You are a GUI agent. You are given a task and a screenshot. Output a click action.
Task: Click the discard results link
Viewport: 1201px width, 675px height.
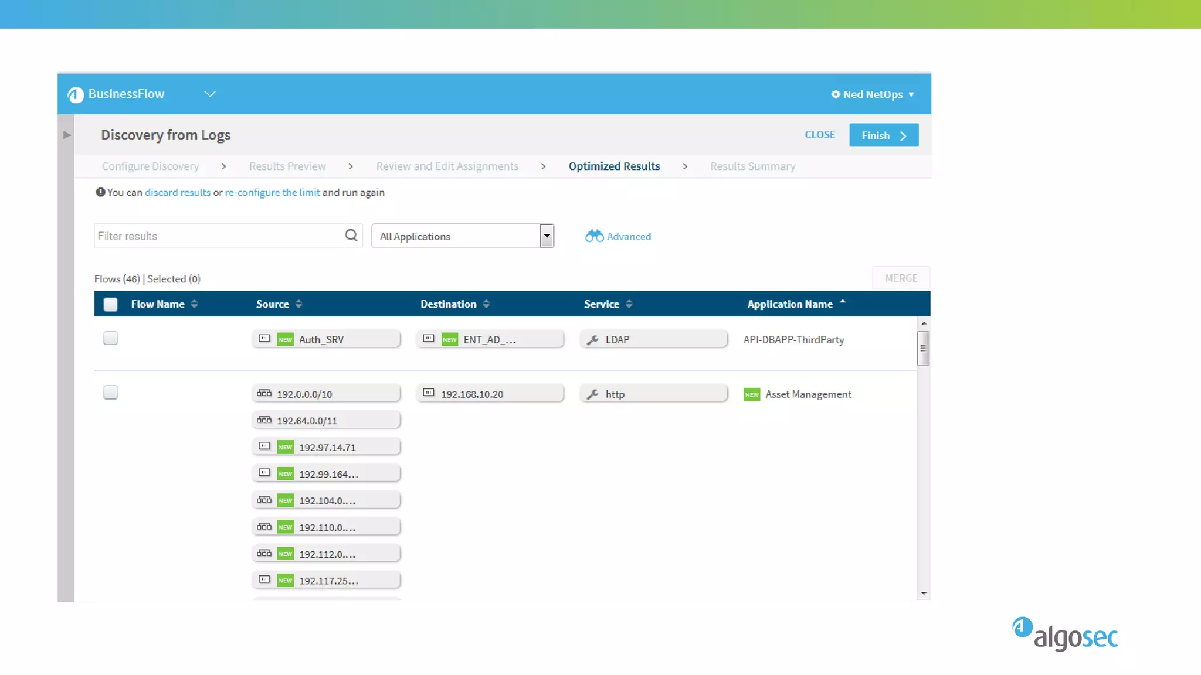click(177, 192)
